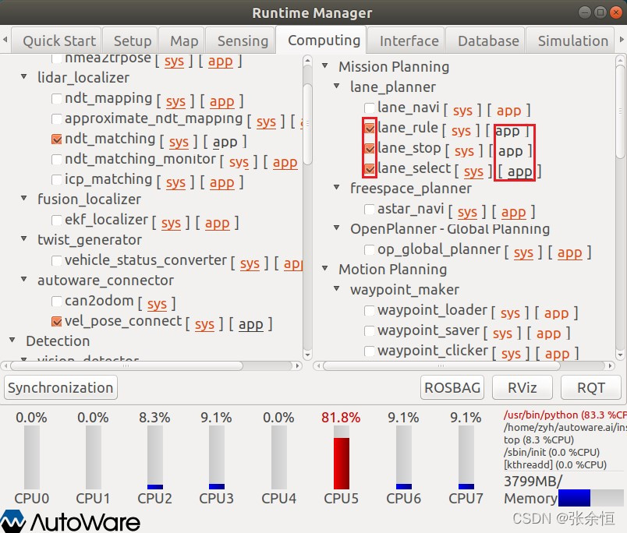Enable the astar_navi checkbox

point(370,210)
